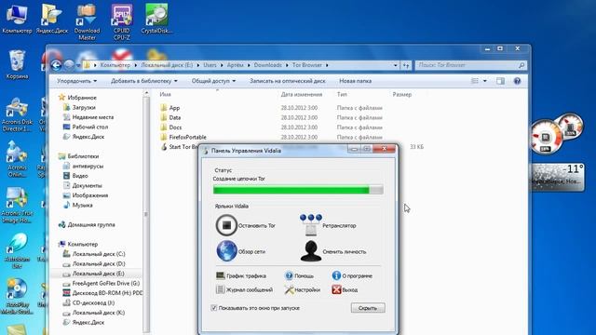Open the message log (Журнал сообщений)

coord(244,289)
